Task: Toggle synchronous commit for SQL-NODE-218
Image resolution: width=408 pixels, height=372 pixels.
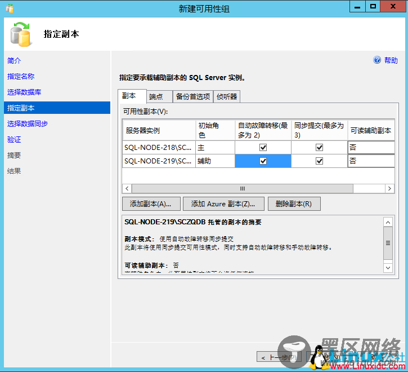Action: pos(319,148)
